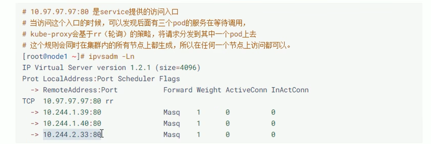Click the highlighted 10.244.2.33:80 address
431x144 pixels.
click(x=72, y=135)
